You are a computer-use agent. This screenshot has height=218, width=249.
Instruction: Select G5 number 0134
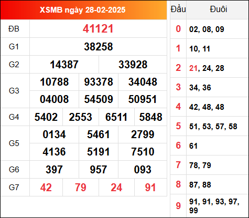point(55,134)
